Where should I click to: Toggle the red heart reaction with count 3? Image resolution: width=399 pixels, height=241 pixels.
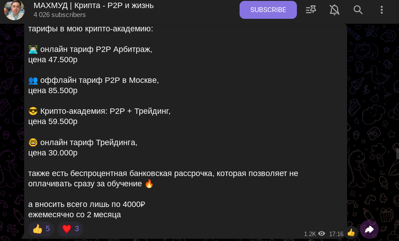point(70,229)
